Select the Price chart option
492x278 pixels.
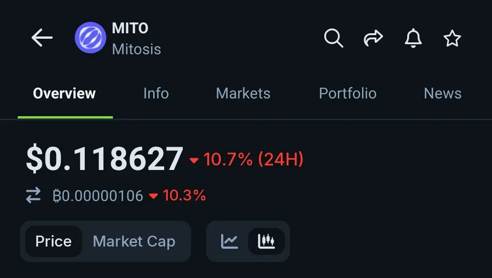[53, 241]
